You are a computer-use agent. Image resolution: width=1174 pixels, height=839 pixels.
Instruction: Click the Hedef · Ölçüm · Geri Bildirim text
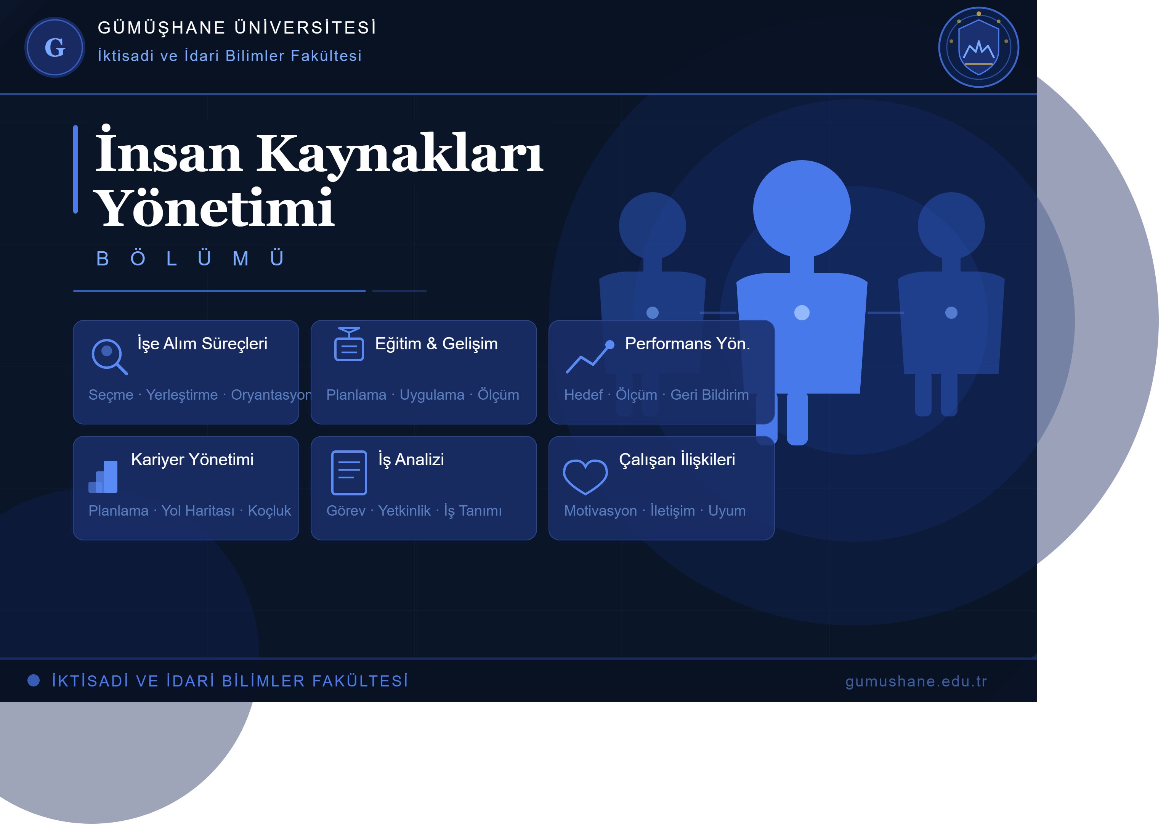coord(656,395)
